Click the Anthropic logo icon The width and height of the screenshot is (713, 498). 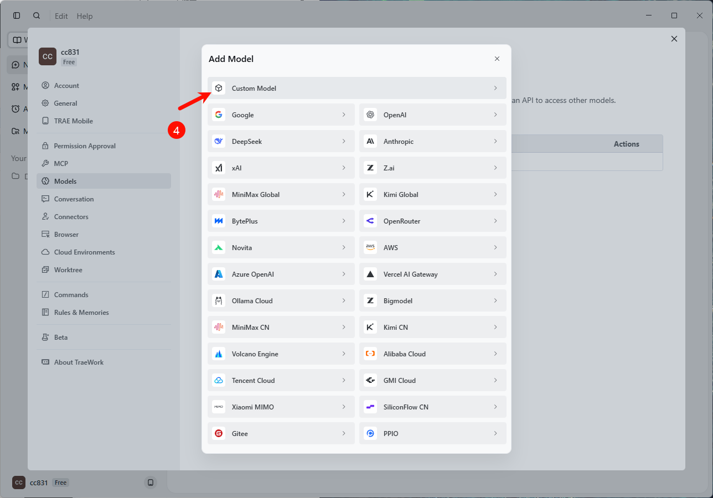coord(370,141)
